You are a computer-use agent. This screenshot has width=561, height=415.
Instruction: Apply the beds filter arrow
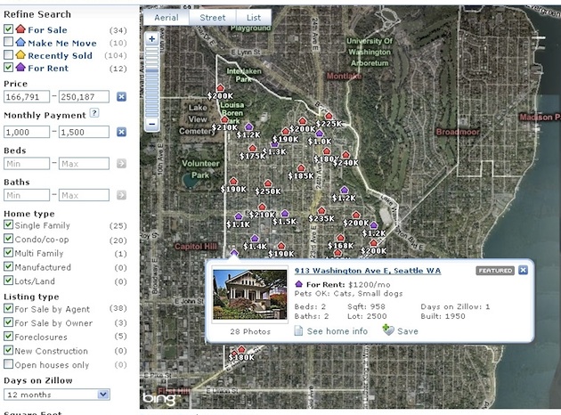121,164
